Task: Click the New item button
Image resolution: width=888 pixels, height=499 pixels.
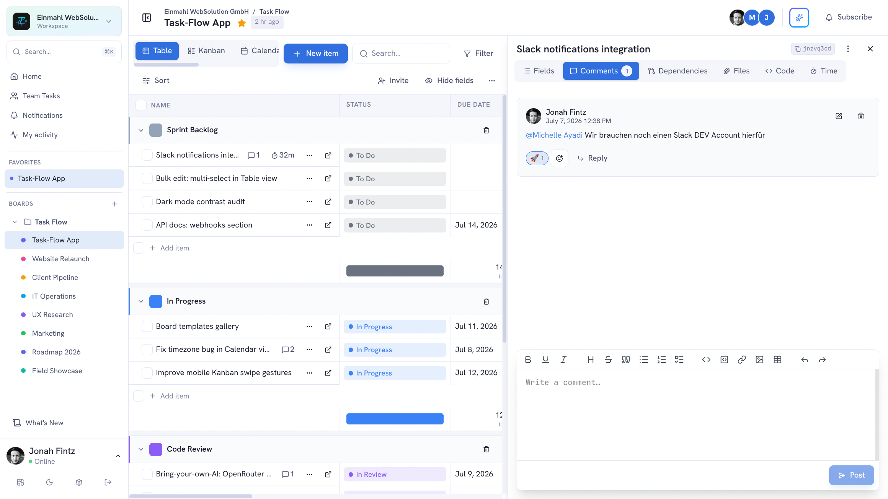Action: click(316, 54)
